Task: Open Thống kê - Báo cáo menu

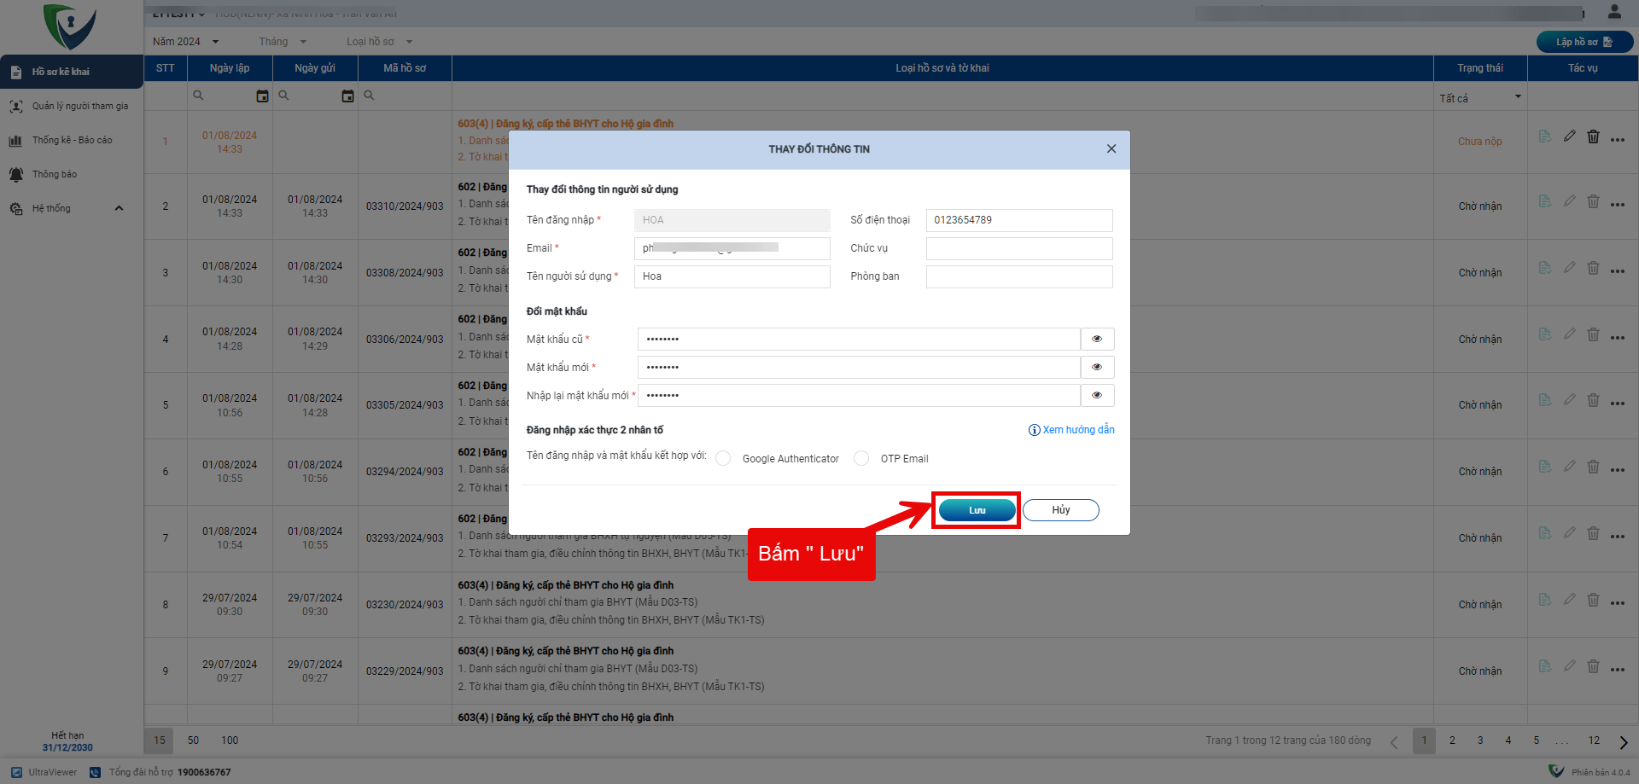Action: pyautogui.click(x=72, y=140)
